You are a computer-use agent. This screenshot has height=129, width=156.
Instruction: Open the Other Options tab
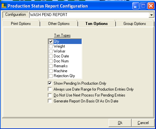click(x=59, y=24)
